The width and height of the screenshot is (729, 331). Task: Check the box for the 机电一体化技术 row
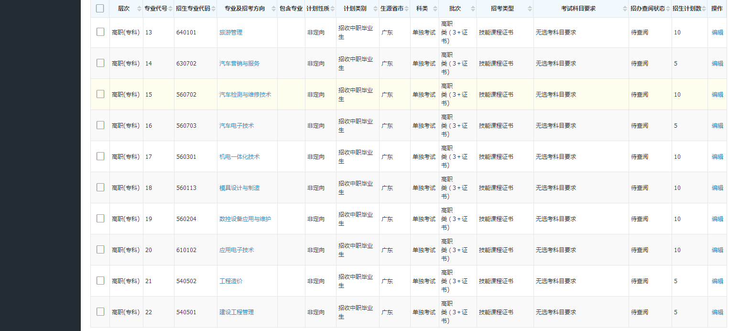100,156
